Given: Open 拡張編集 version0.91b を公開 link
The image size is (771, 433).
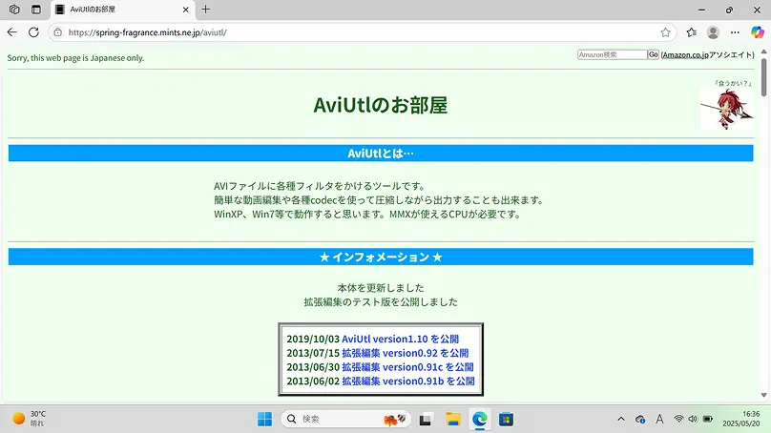Looking at the screenshot, I should [x=408, y=381].
